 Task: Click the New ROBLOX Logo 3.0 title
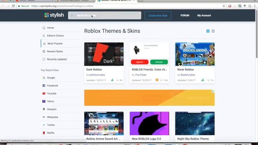[146, 139]
